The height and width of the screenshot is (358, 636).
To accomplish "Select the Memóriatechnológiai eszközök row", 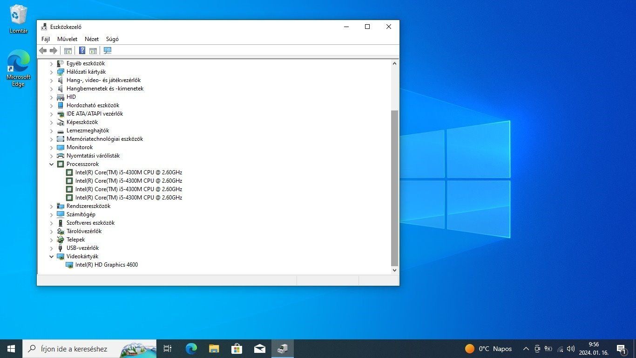I will [105, 139].
